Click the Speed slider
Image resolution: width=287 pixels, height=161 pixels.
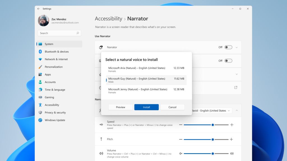click(206, 125)
